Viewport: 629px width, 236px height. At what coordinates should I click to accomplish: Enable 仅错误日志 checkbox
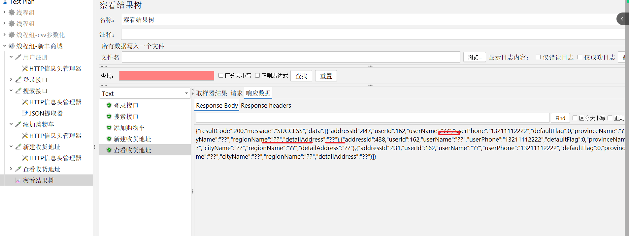point(538,57)
